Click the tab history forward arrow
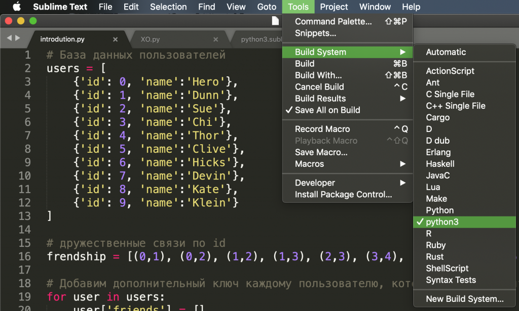 coord(18,38)
